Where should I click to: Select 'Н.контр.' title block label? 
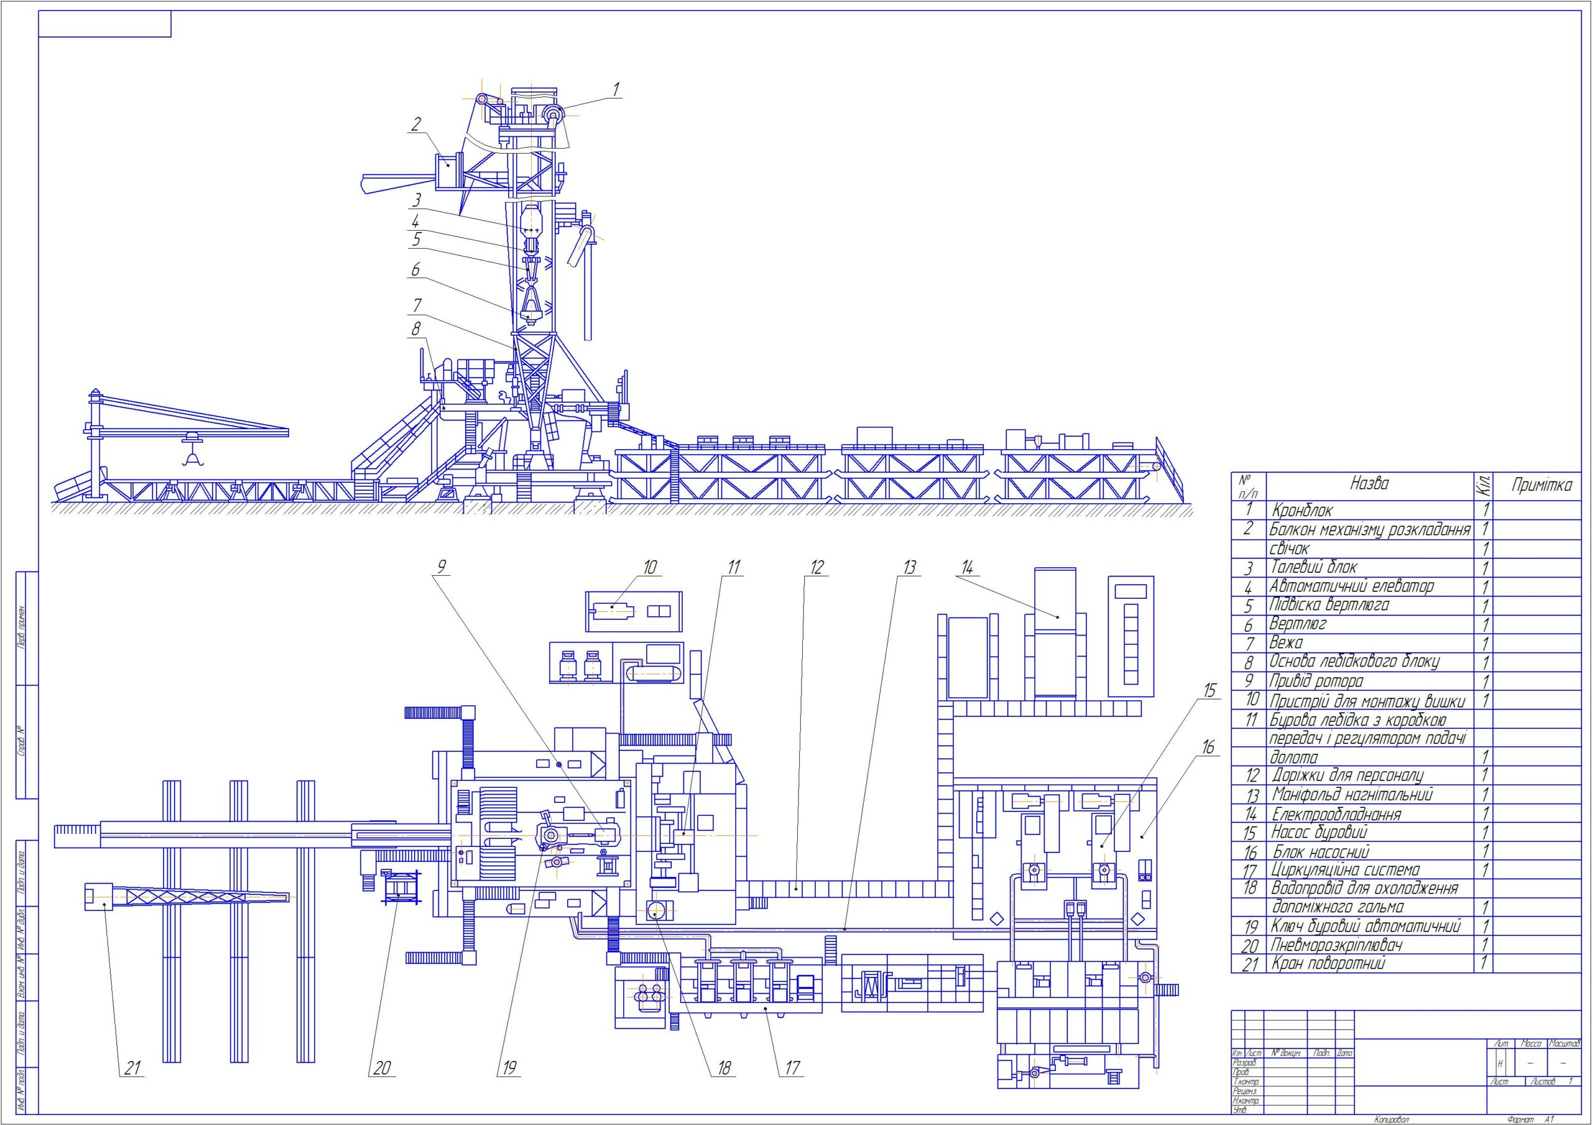[x=1246, y=1101]
